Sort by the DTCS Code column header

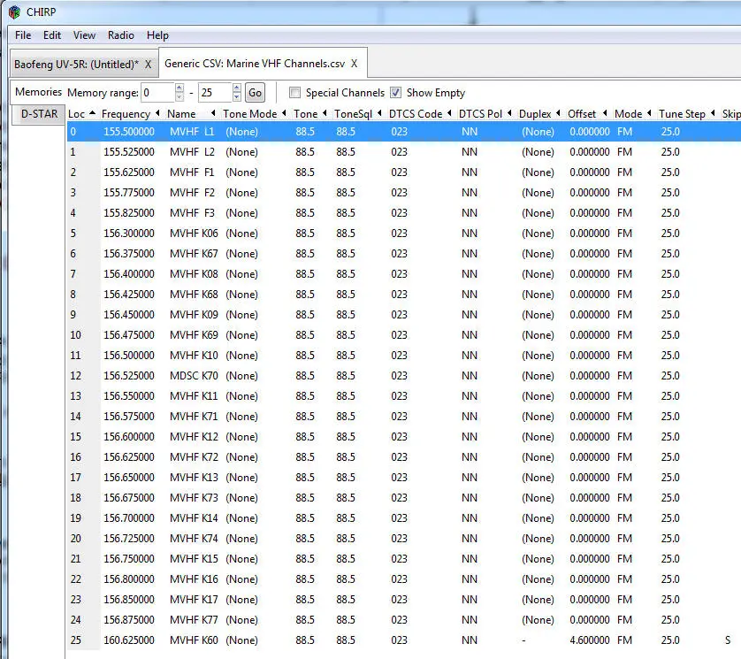pos(420,114)
